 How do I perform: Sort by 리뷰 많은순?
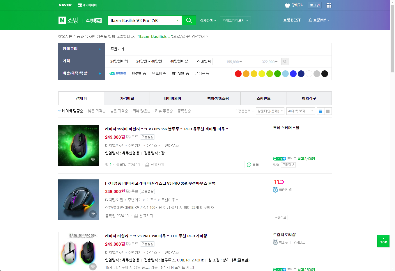[x=141, y=111]
